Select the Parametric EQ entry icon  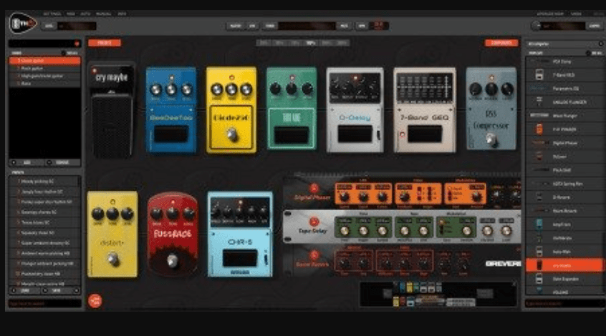[539, 89]
